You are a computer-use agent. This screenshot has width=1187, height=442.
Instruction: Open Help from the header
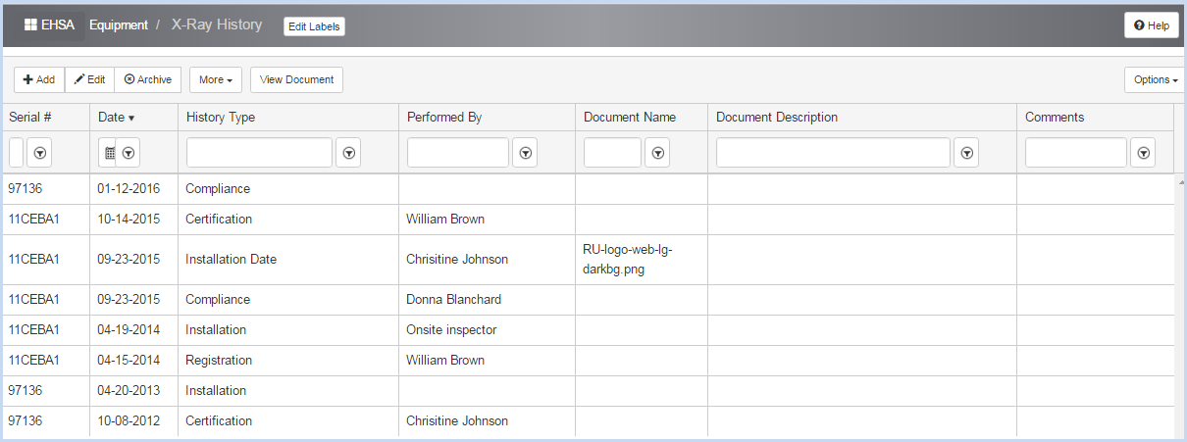(x=1152, y=25)
